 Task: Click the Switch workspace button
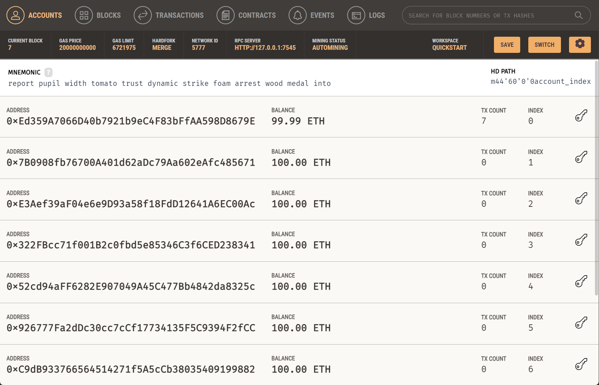pyautogui.click(x=544, y=45)
